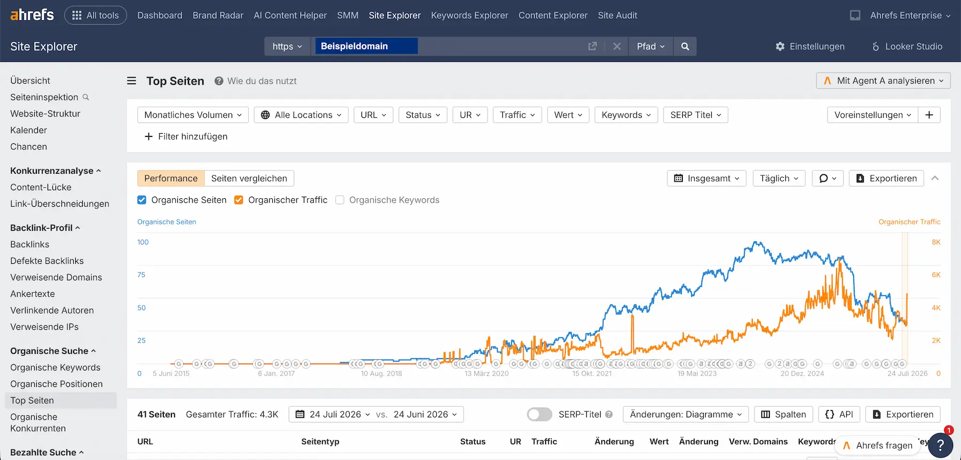The image size is (961, 460).
Task: Open the display monitor icon in header
Action: (855, 15)
